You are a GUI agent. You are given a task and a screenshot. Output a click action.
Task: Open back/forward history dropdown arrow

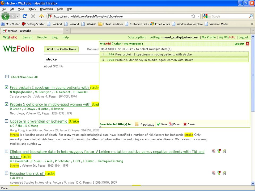(x=18, y=16)
